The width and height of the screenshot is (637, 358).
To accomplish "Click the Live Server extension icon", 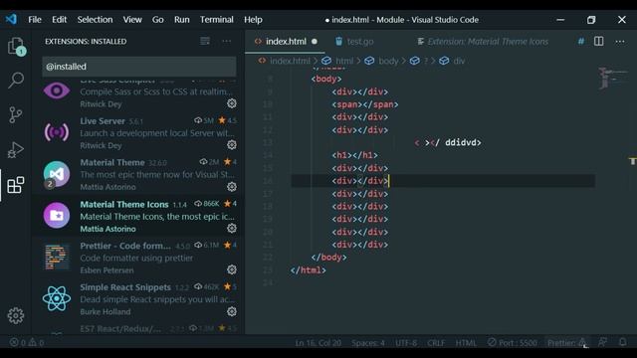I will (x=57, y=132).
